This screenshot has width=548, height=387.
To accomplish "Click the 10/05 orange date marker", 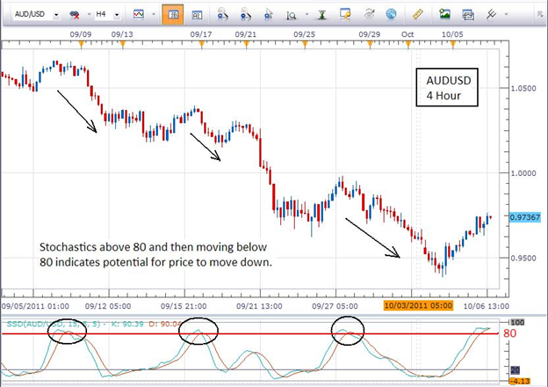I will pos(452,44).
